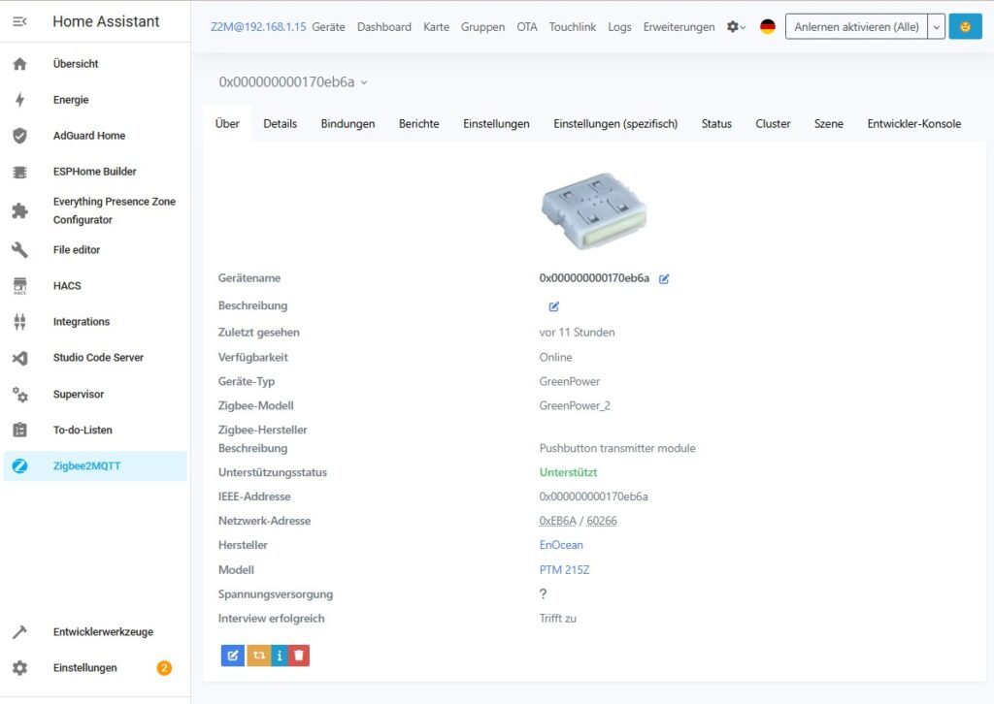
Task: Open the Entwickler-Konsole tab
Action: [x=914, y=124]
